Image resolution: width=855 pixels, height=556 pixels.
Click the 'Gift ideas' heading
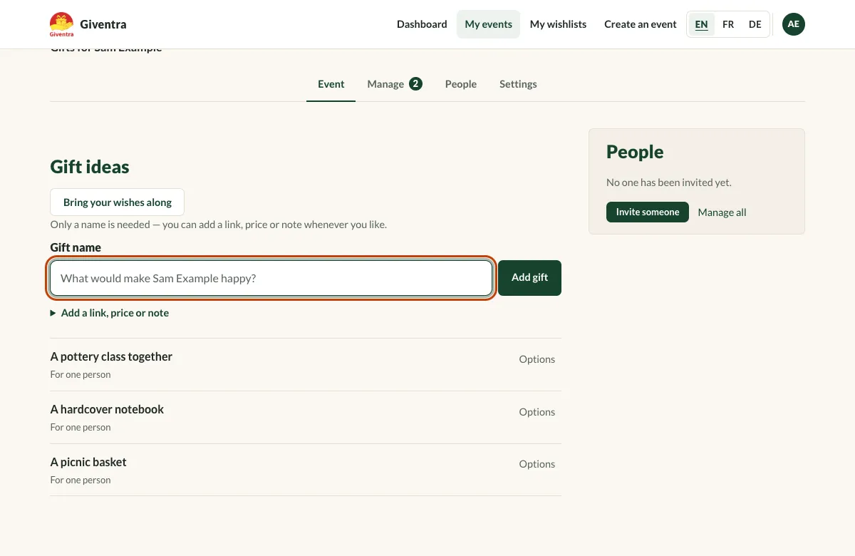click(x=90, y=167)
